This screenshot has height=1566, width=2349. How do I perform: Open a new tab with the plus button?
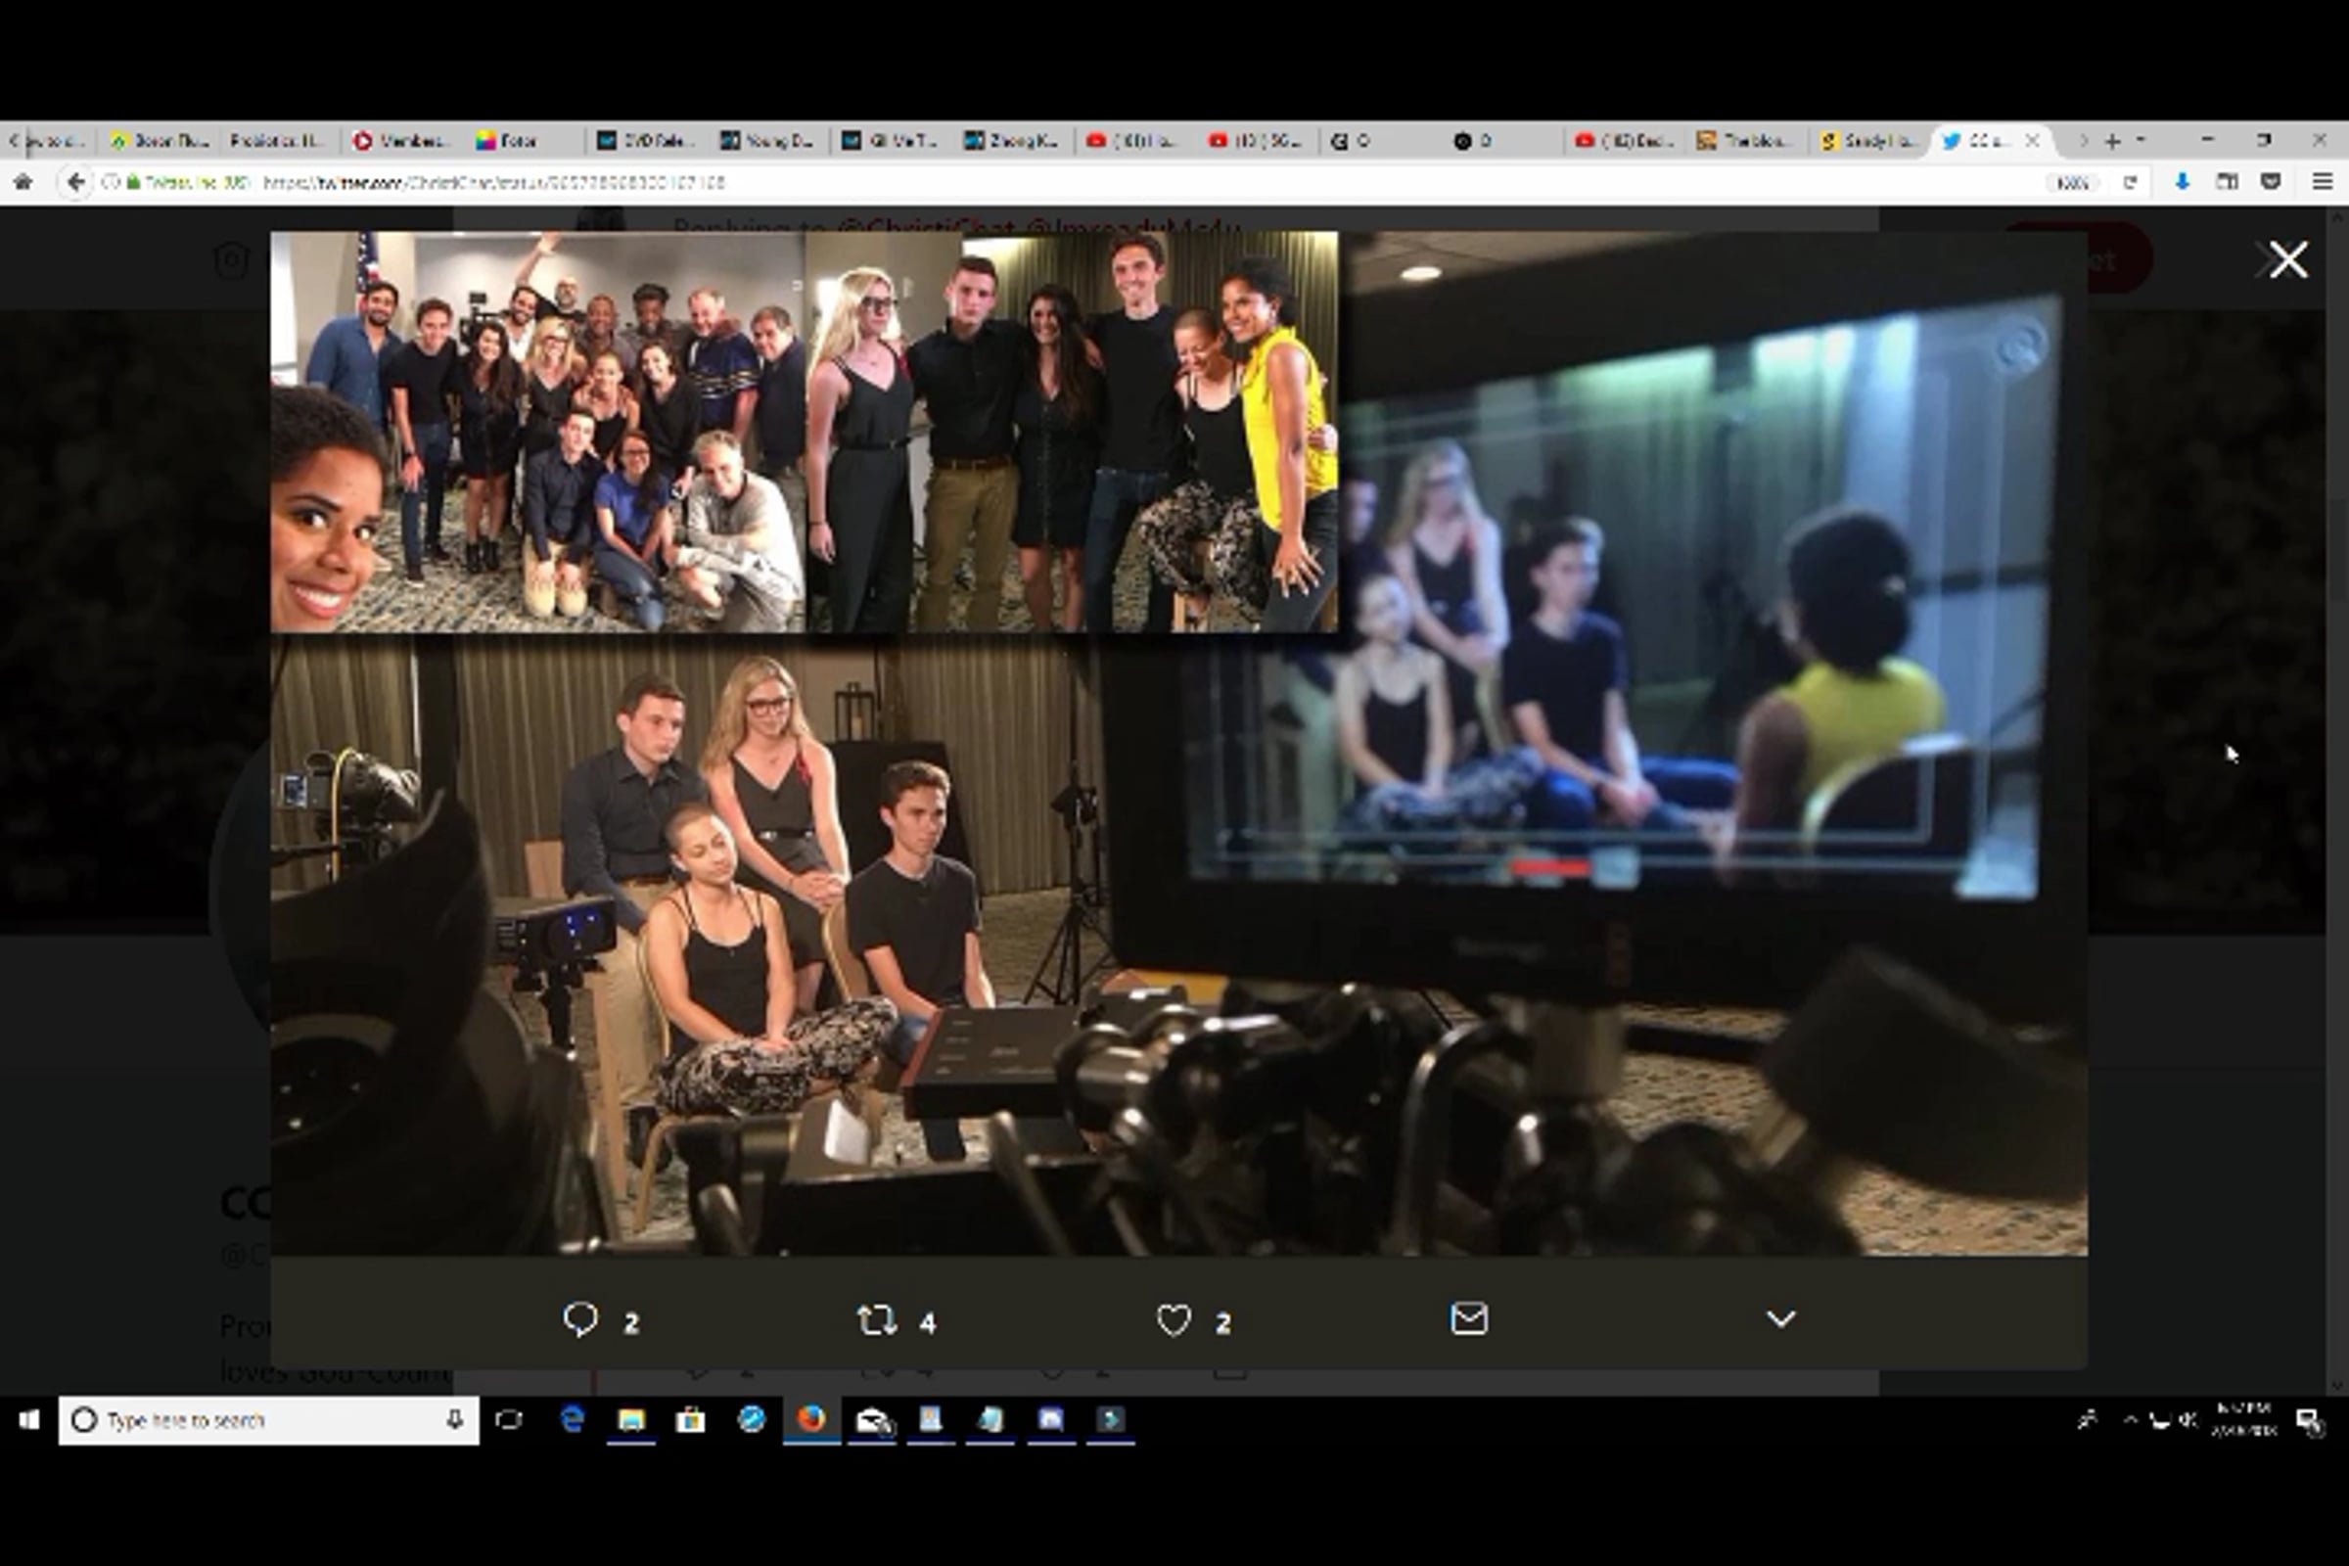click(x=2112, y=141)
